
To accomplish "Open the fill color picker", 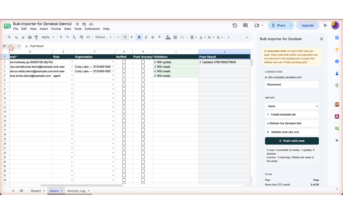I will click(168, 37).
